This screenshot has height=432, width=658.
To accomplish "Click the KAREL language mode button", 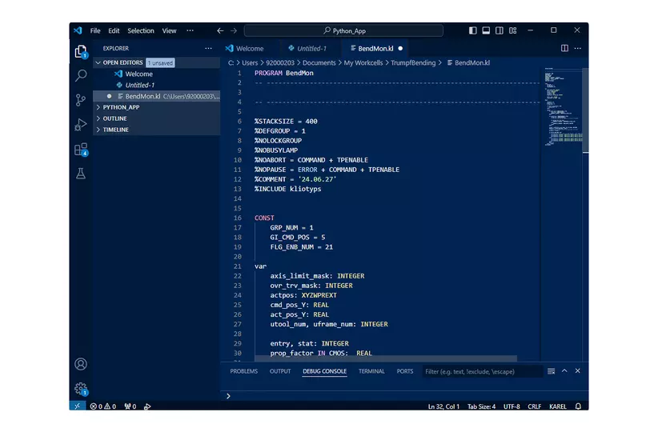I will [558, 406].
